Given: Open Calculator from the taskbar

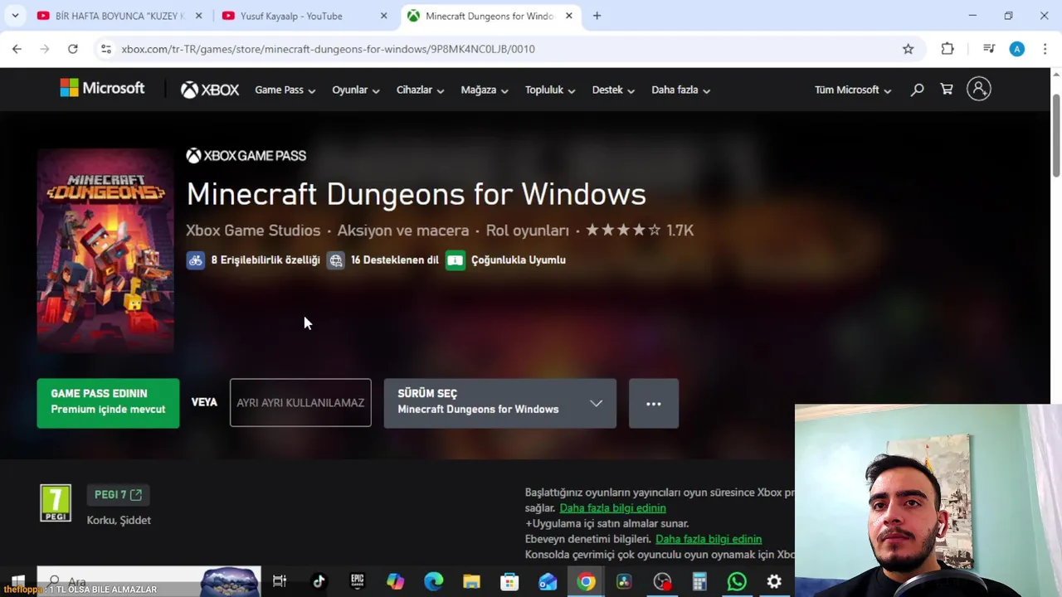Looking at the screenshot, I should click(699, 581).
